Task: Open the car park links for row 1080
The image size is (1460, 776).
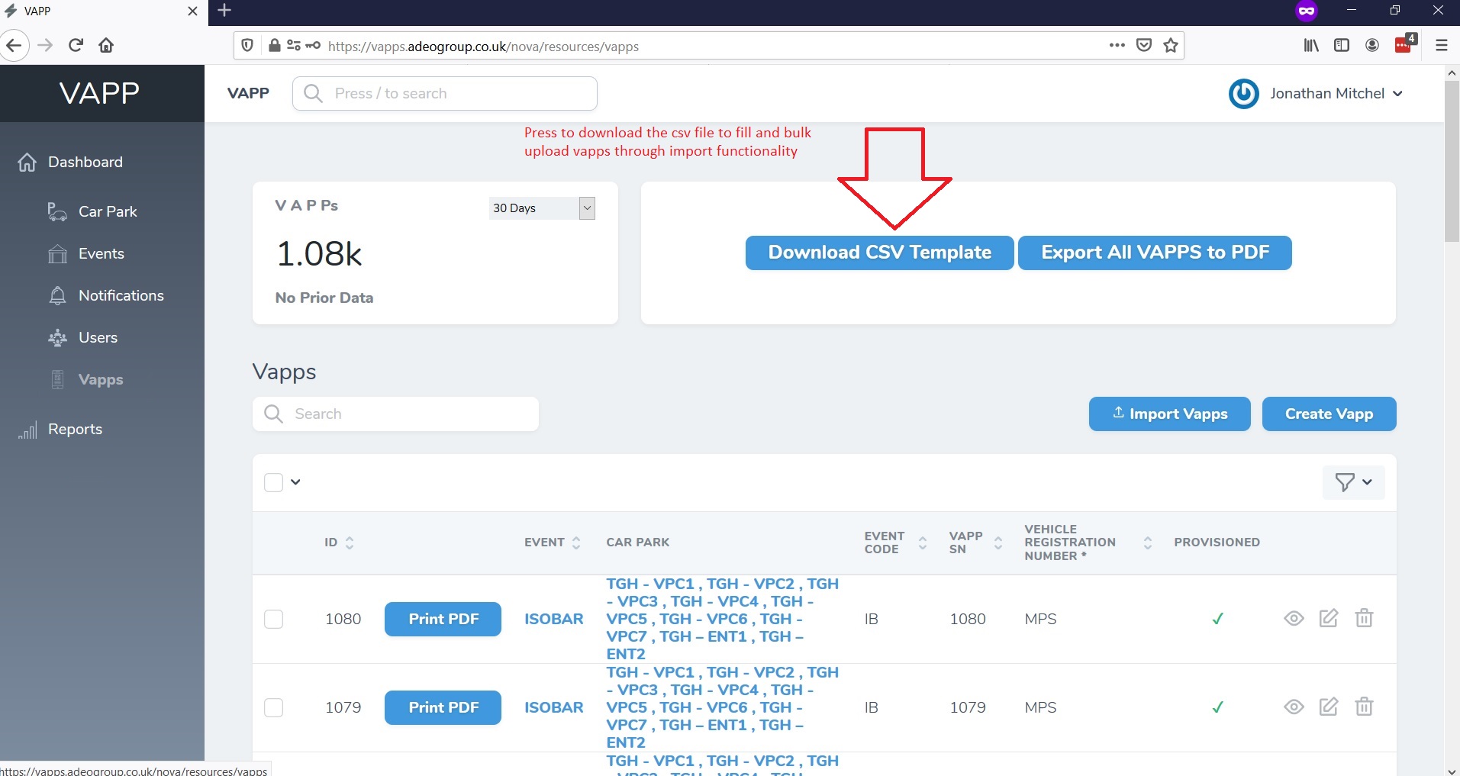Action: coord(722,619)
